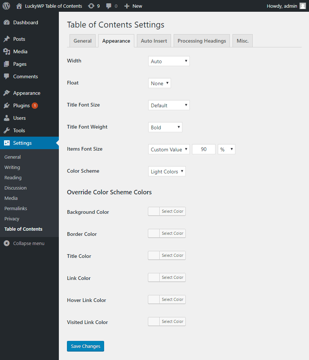Select Color for Background Color
Viewport: 309px width, 360px height.
173,211
